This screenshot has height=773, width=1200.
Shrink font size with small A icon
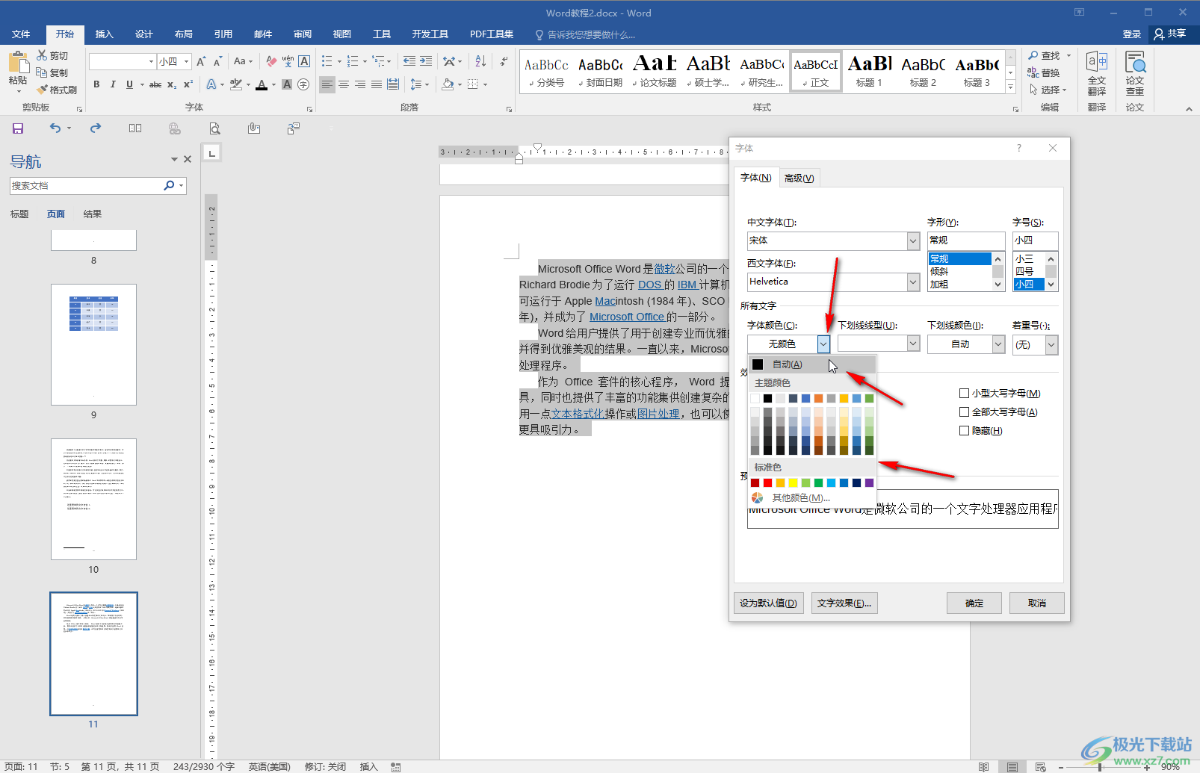(x=217, y=61)
